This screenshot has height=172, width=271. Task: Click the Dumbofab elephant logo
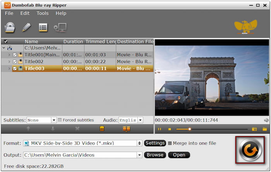click(x=245, y=27)
